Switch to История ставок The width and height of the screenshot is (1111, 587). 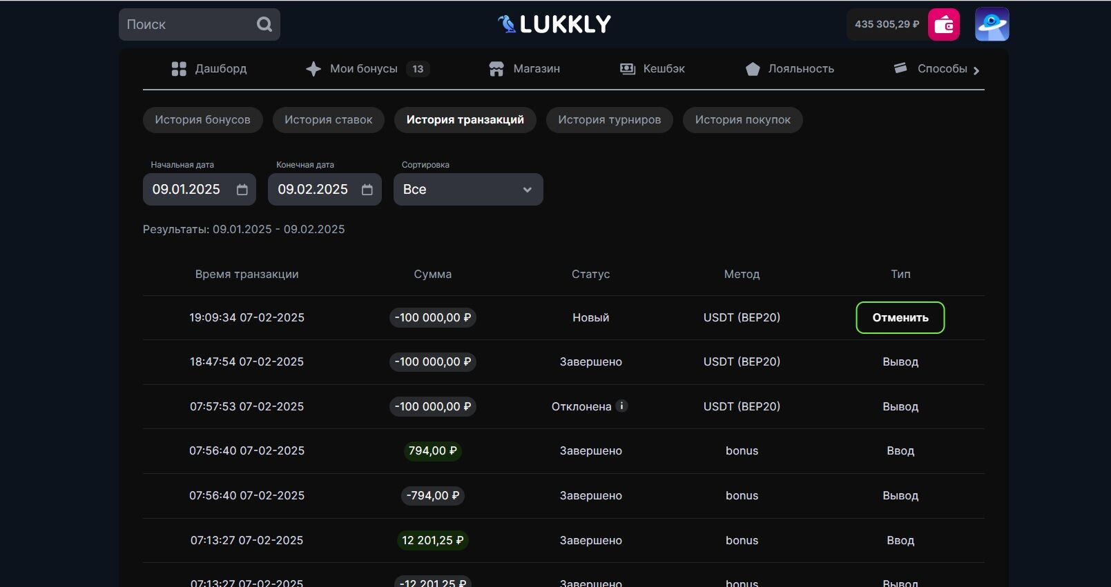(328, 120)
